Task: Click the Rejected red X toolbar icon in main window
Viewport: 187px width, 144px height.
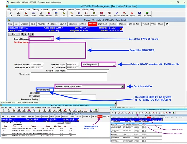Action: [132, 14]
